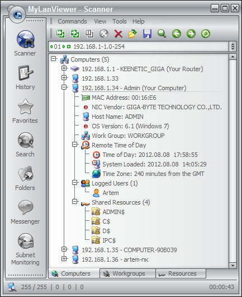Open the Subnet Monitoring section
This screenshot has width=242, height=297.
[25, 249]
